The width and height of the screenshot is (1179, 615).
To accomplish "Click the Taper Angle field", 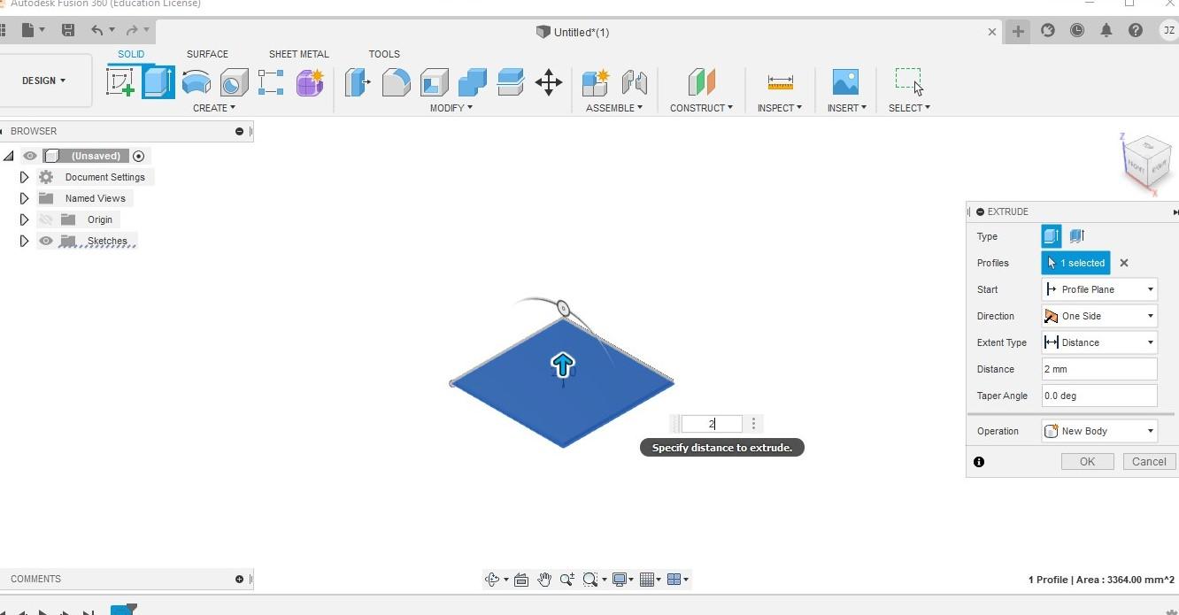I will [1099, 396].
